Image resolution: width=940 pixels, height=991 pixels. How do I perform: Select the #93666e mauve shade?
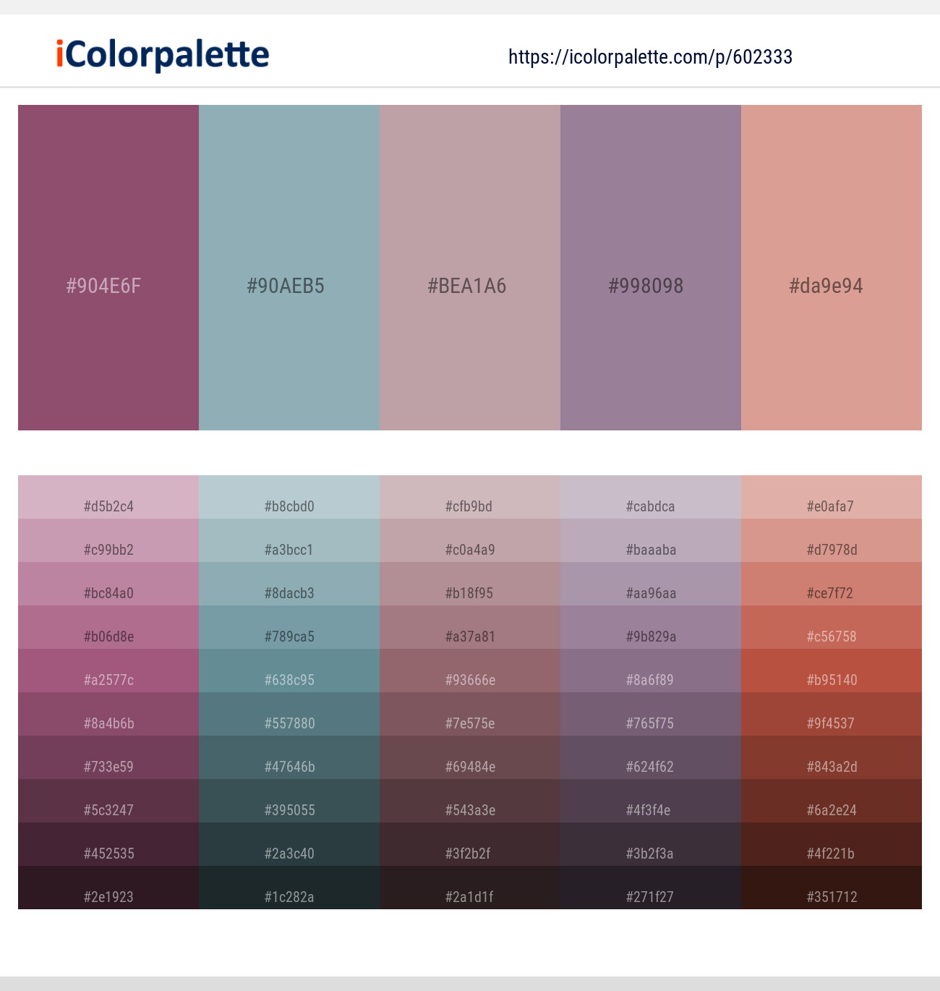(470, 671)
